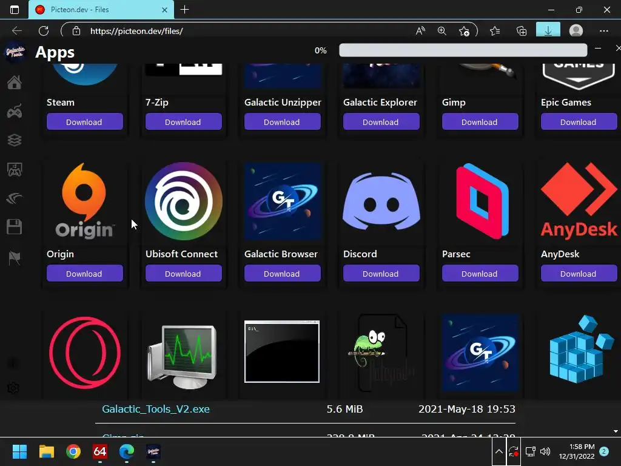Click the Ubisoft Connect logo
Image resolution: width=621 pixels, height=466 pixels.
(x=183, y=201)
